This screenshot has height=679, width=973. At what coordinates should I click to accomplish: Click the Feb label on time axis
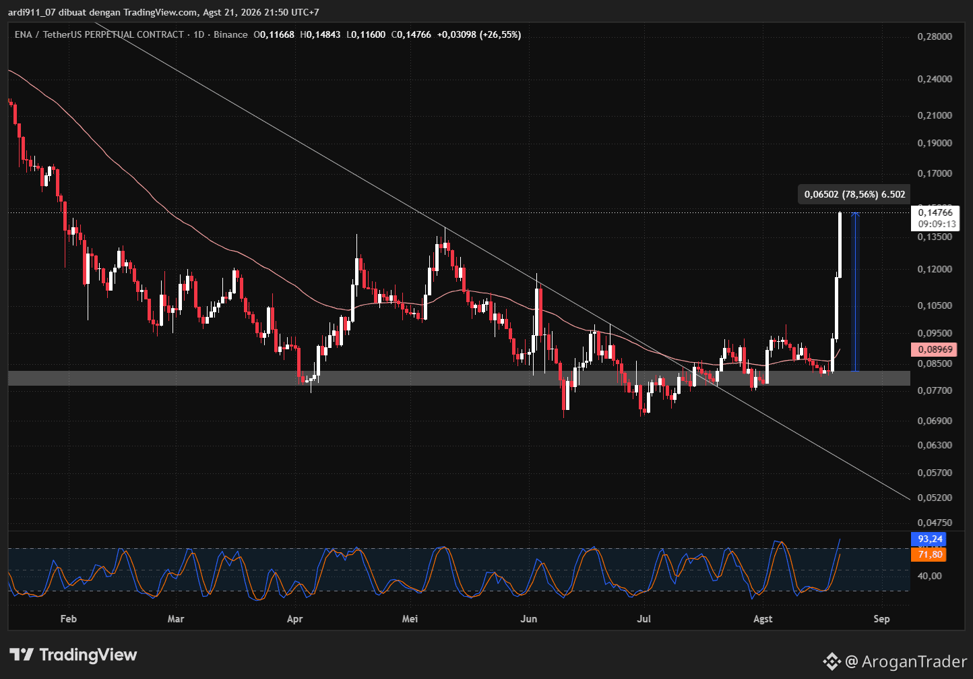click(x=68, y=619)
